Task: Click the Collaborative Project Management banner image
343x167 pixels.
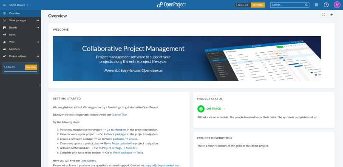Action: (187, 59)
